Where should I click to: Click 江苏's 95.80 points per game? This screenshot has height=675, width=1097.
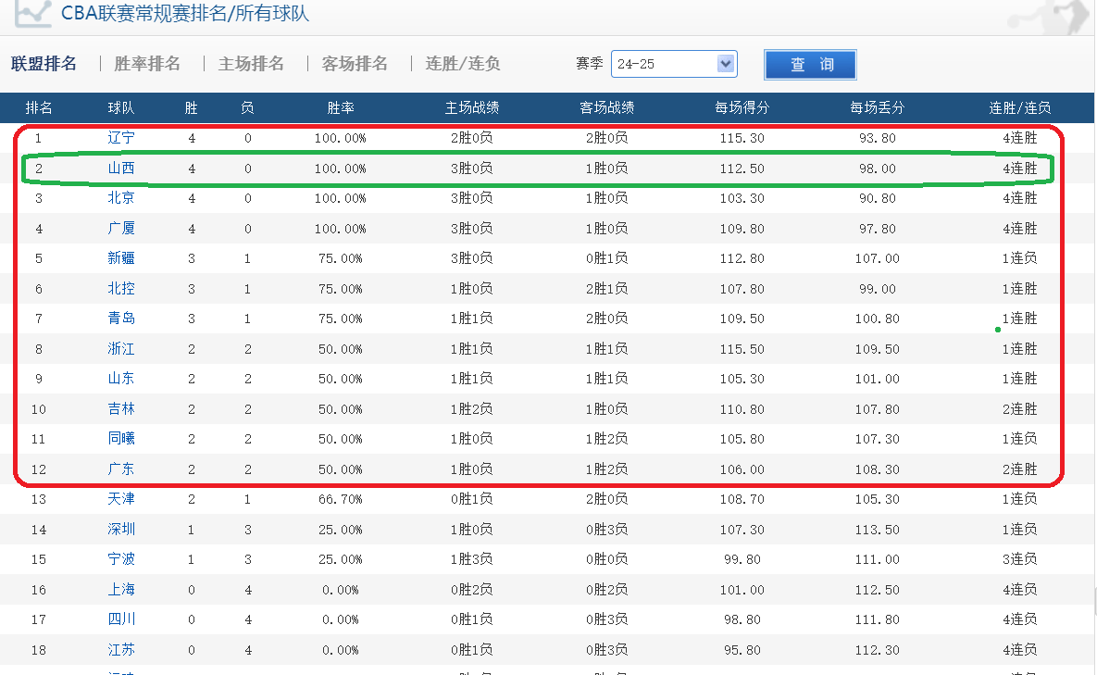(x=742, y=651)
